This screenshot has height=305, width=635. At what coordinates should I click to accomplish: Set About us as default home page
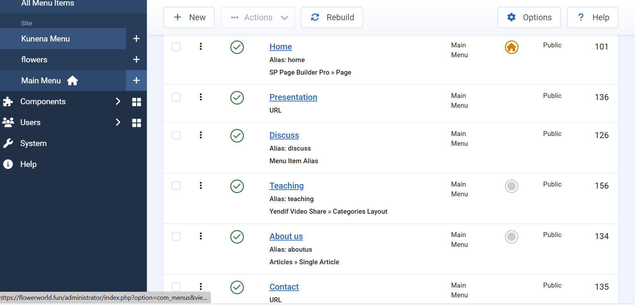click(511, 237)
